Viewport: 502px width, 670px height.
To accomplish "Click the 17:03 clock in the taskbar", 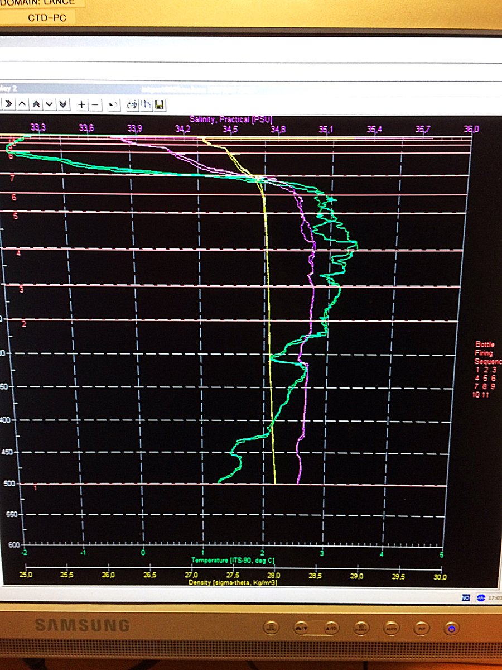I will pyautogui.click(x=495, y=597).
